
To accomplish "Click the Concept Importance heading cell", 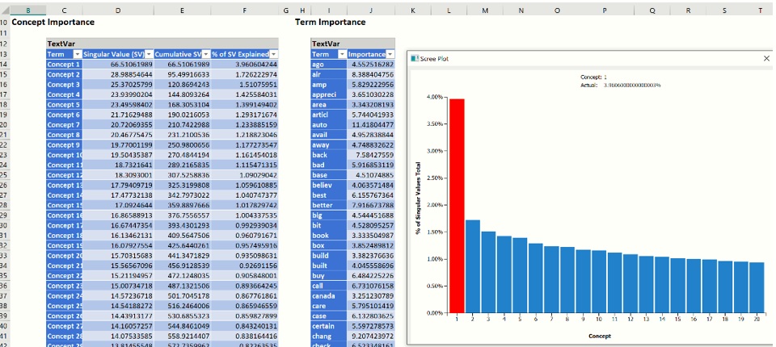I will (53, 22).
